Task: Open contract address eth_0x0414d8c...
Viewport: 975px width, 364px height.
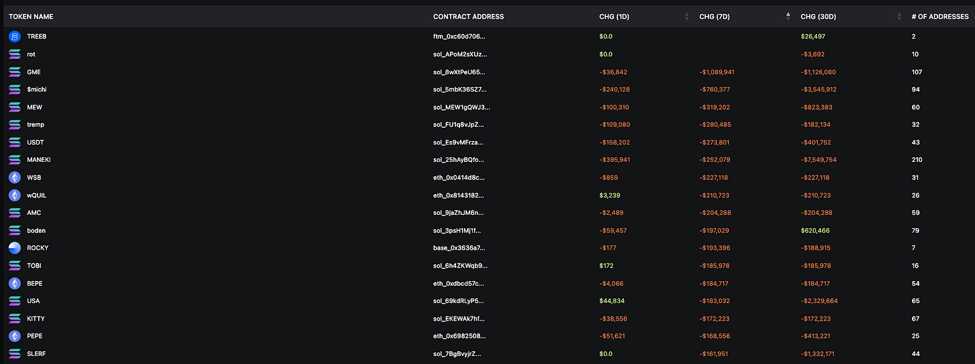Action: (459, 177)
